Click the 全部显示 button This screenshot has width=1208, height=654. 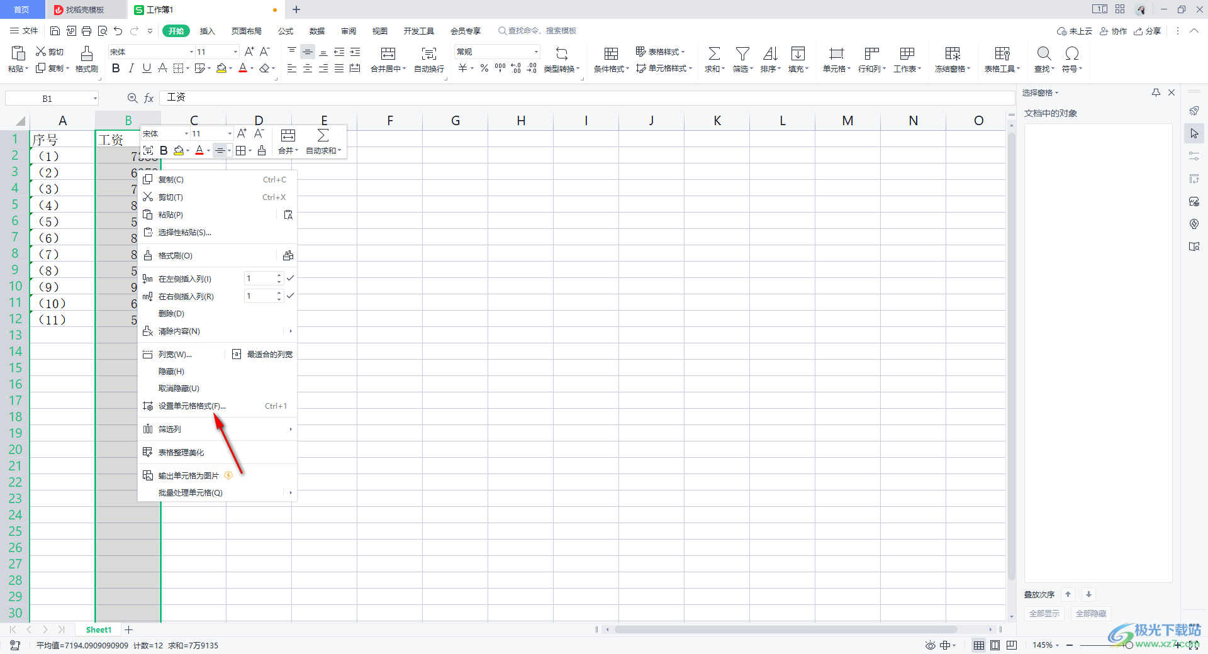[x=1044, y=613]
